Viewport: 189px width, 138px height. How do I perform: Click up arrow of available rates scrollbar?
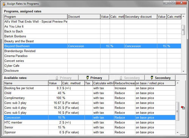pyautogui.click(x=178, y=83)
